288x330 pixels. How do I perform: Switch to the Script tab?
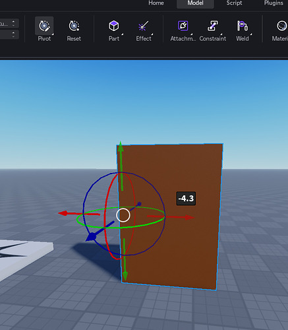[234, 3]
